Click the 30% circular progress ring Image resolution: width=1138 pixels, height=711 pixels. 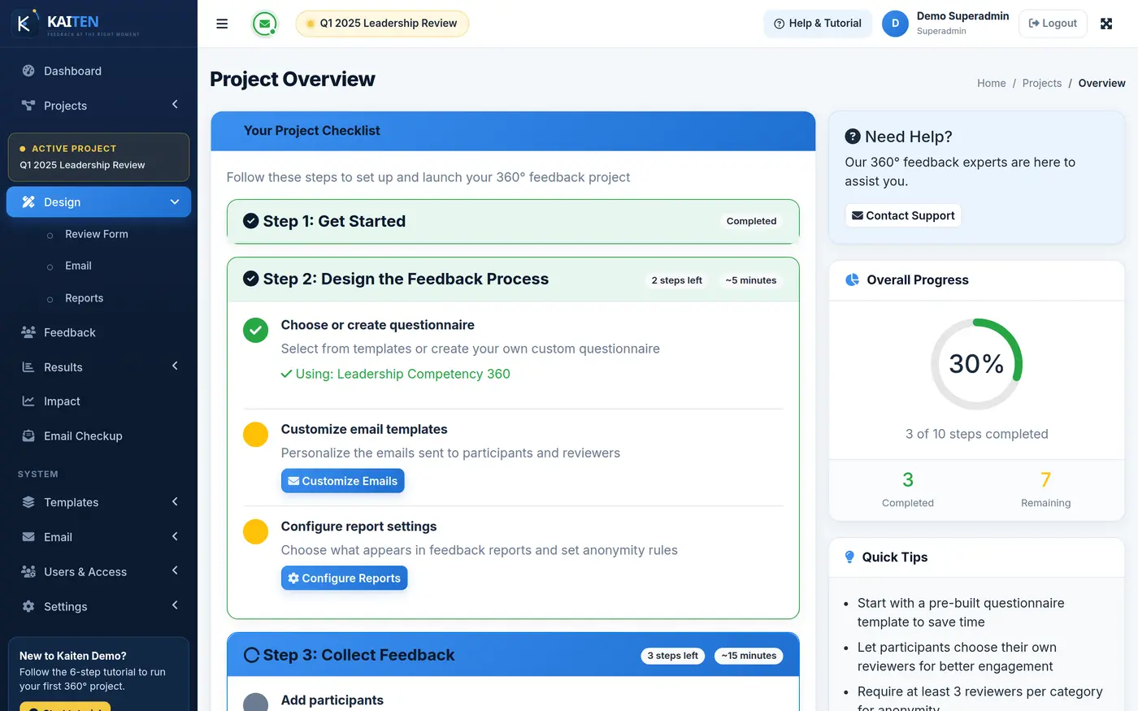point(976,364)
